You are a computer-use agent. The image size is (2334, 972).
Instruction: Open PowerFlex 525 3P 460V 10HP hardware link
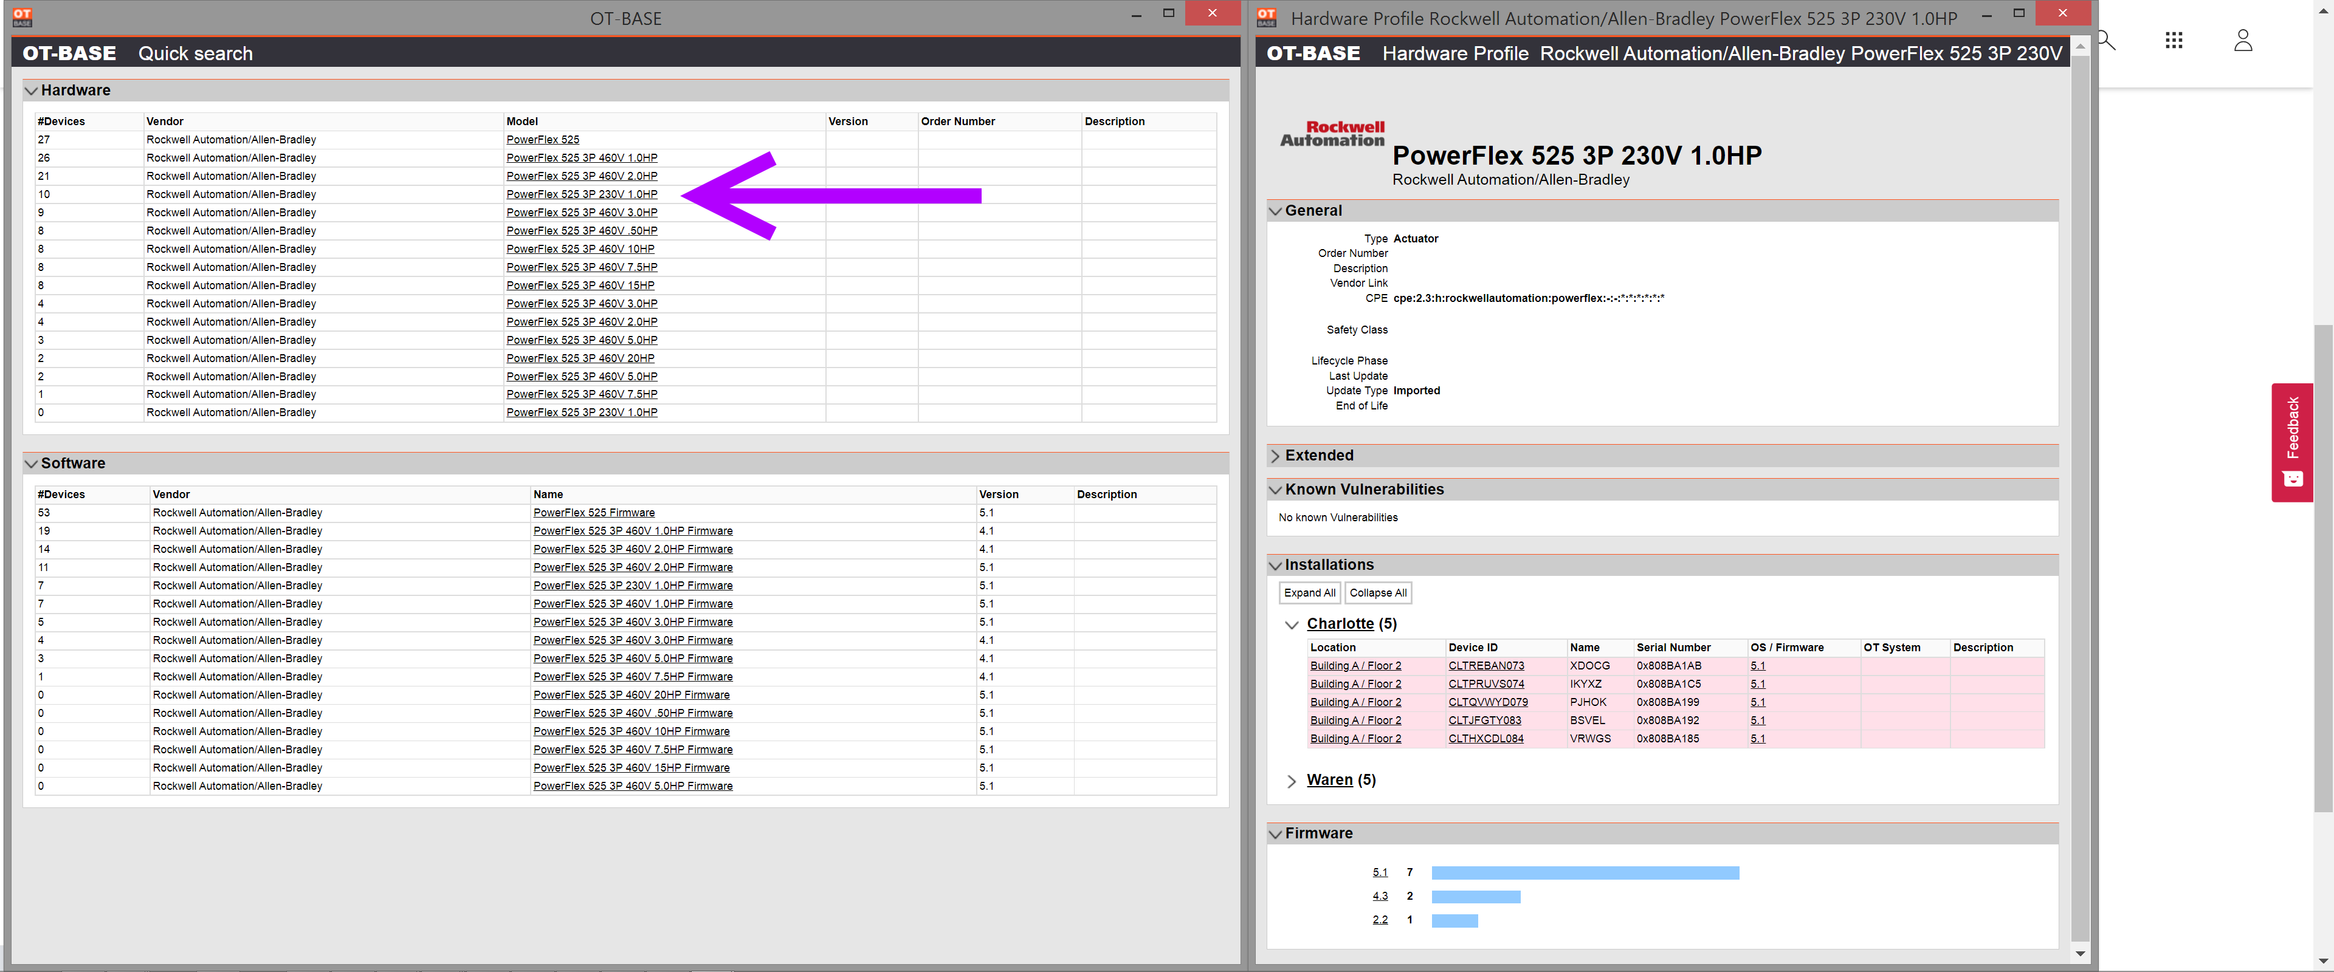[580, 248]
